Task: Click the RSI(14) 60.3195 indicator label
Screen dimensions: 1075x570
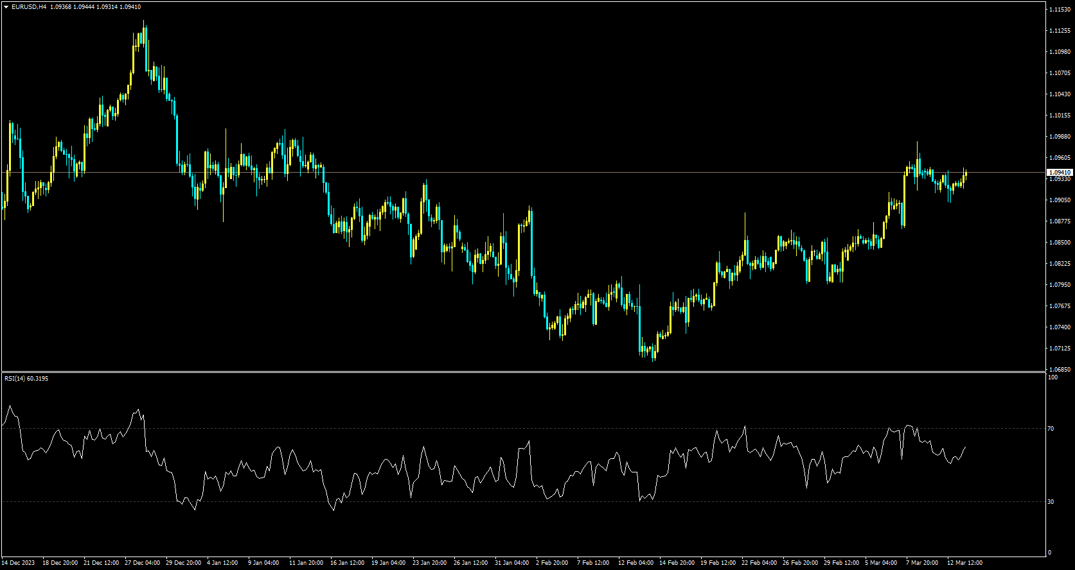Action: click(x=26, y=379)
